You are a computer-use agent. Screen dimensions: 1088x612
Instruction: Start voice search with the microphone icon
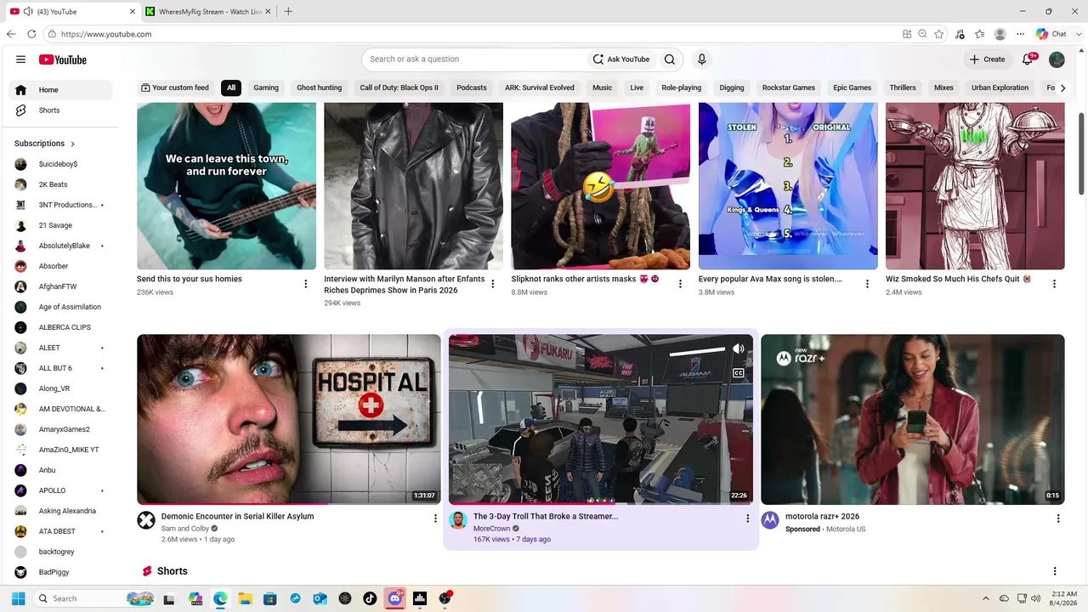point(701,59)
